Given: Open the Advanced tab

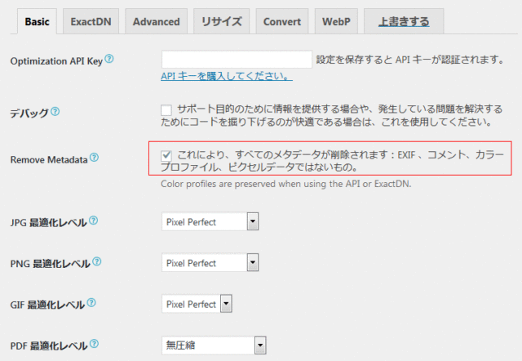Looking at the screenshot, I should (157, 21).
